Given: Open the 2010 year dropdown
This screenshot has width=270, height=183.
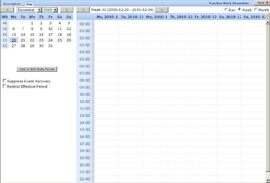Looking at the screenshot, I should point(50,10).
